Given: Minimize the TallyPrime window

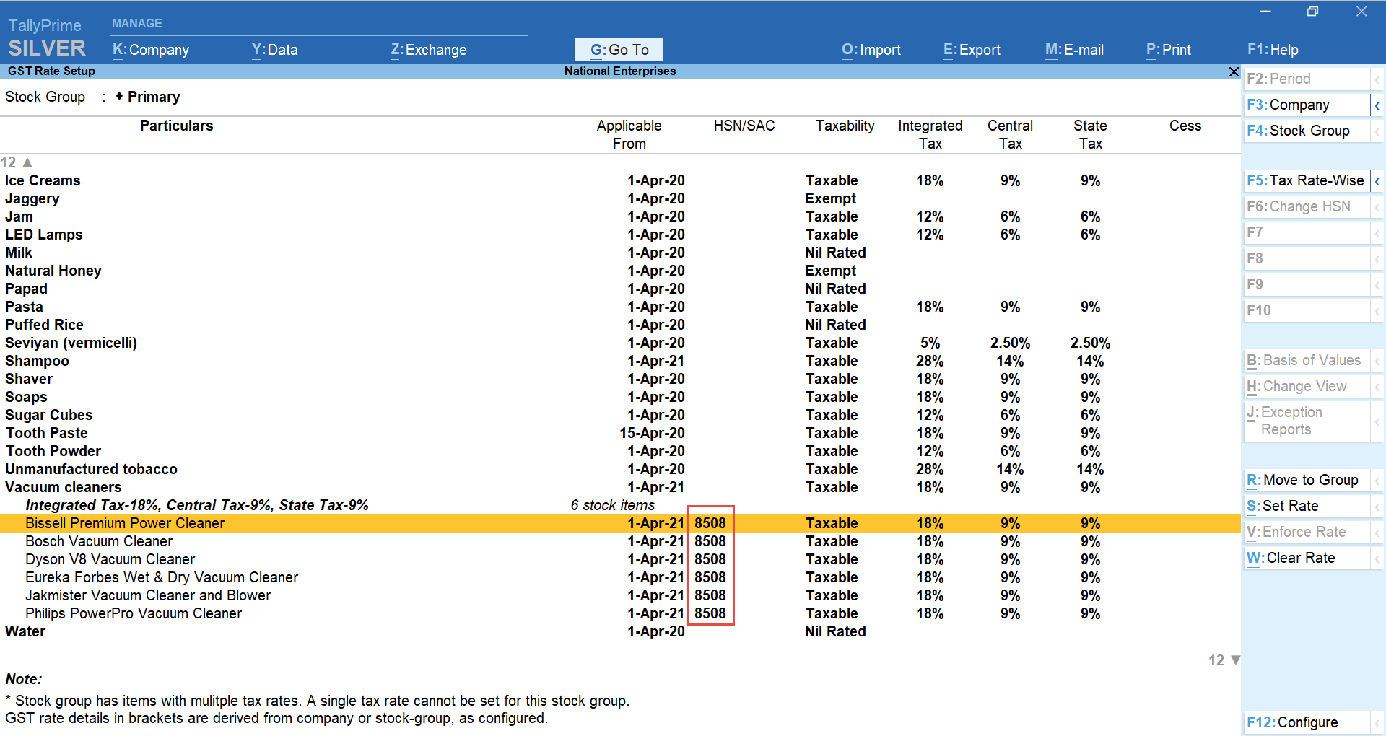Looking at the screenshot, I should (1265, 12).
